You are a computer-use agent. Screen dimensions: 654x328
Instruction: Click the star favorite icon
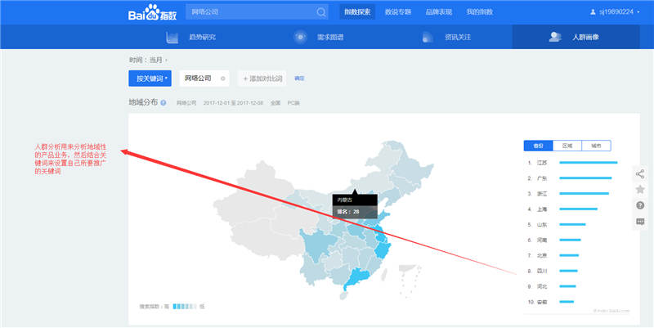click(x=640, y=190)
